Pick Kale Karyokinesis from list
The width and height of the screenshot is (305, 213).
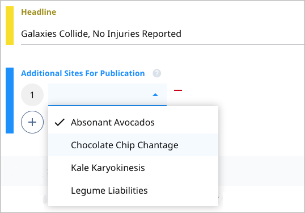pyautogui.click(x=133, y=168)
